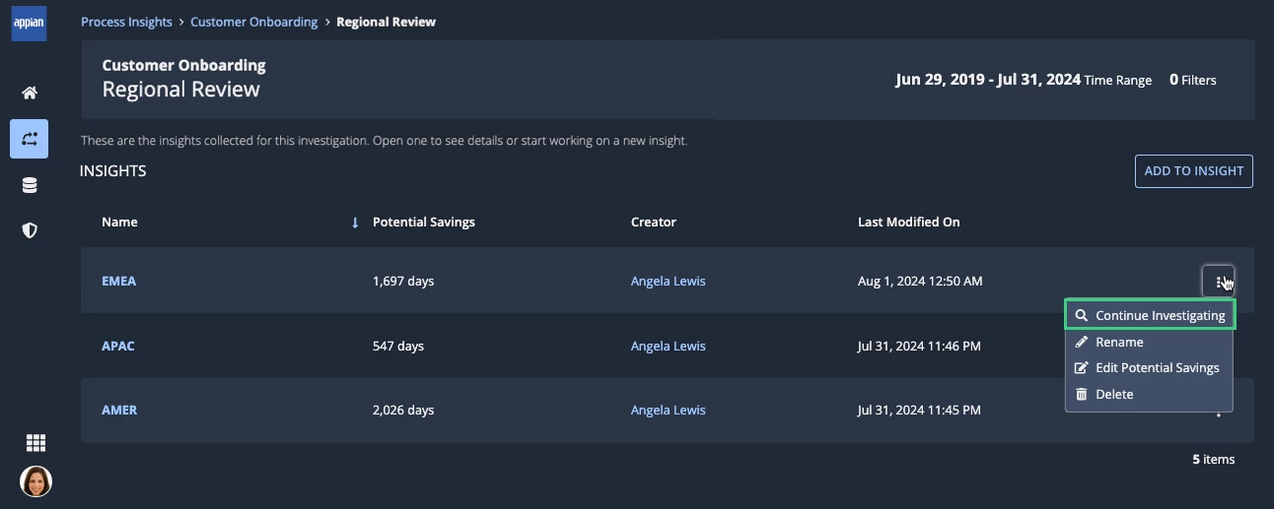Screen dimensions: 1274x509
Task: Click the Appian logo
Action: click(x=29, y=23)
